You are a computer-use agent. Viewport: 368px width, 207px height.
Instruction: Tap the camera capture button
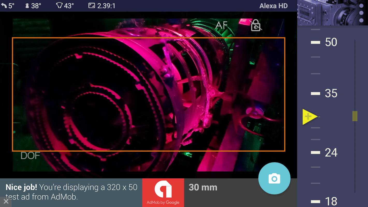274,178
